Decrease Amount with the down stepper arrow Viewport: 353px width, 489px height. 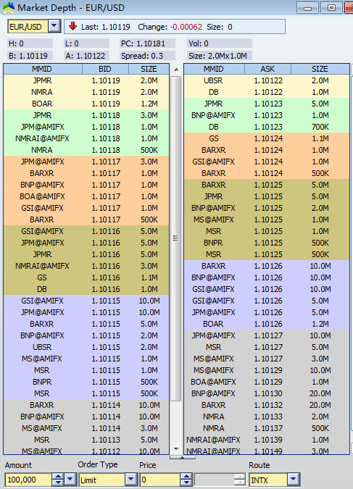click(x=58, y=482)
